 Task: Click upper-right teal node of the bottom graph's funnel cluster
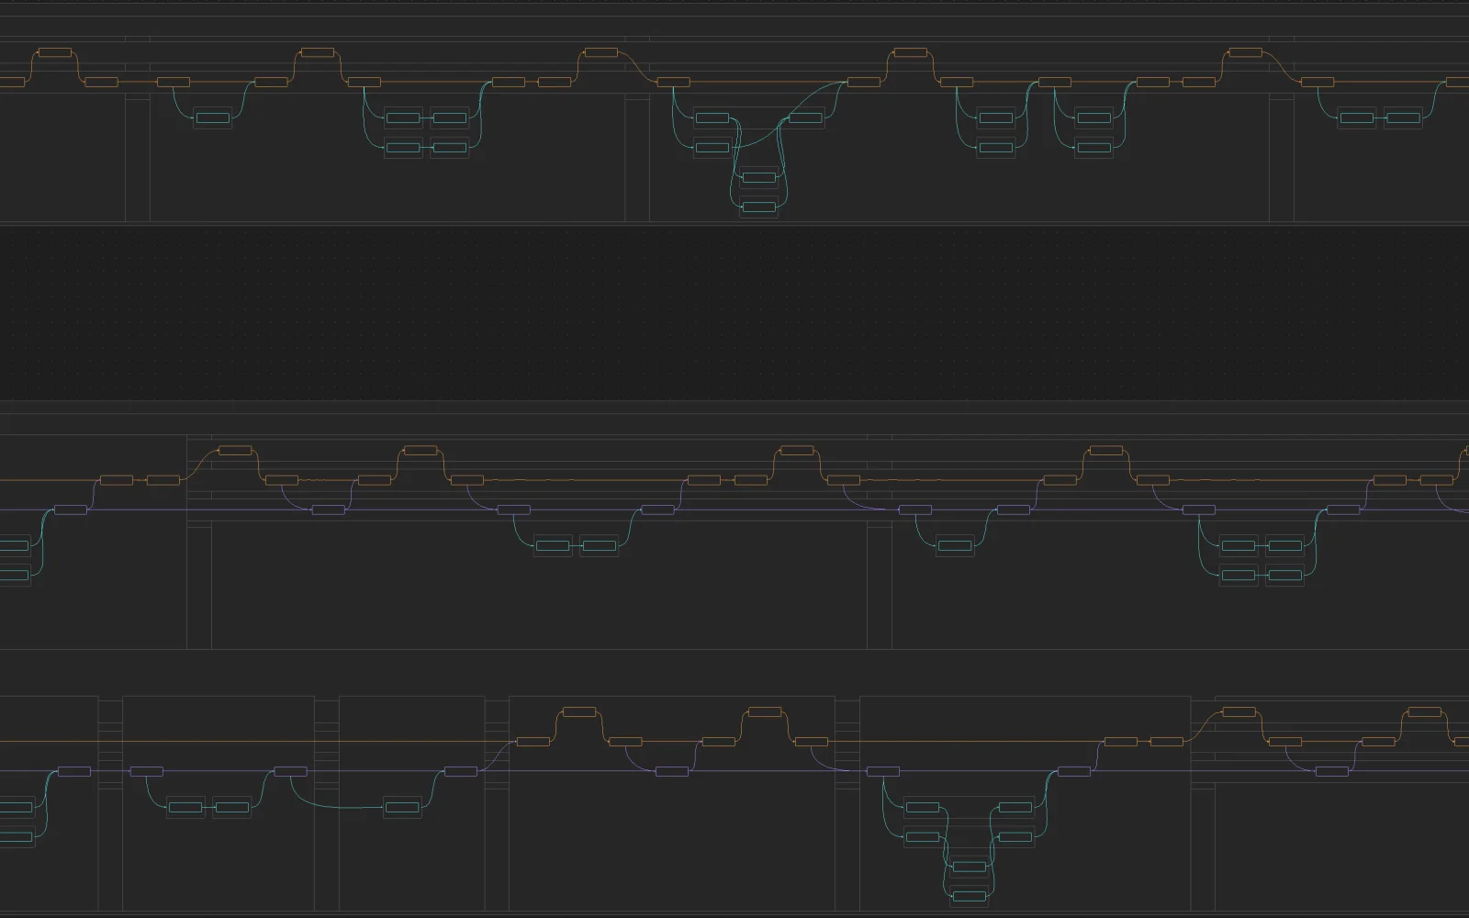tap(1015, 807)
